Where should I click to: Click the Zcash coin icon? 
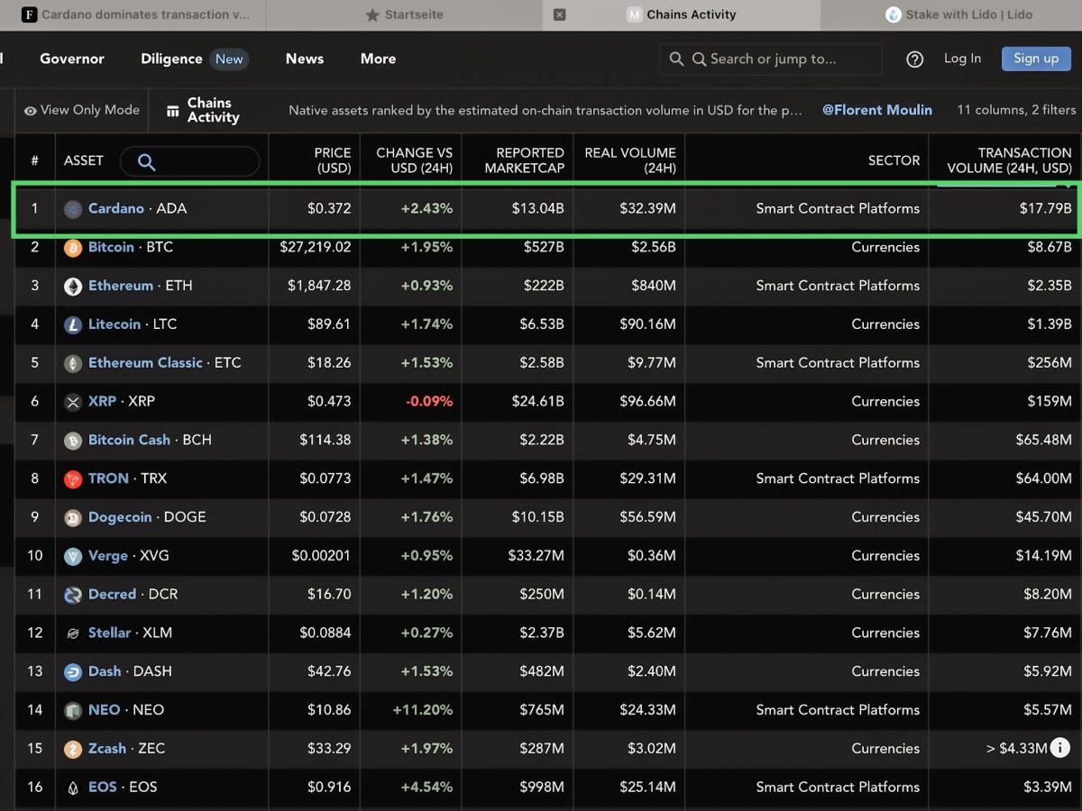(x=73, y=750)
